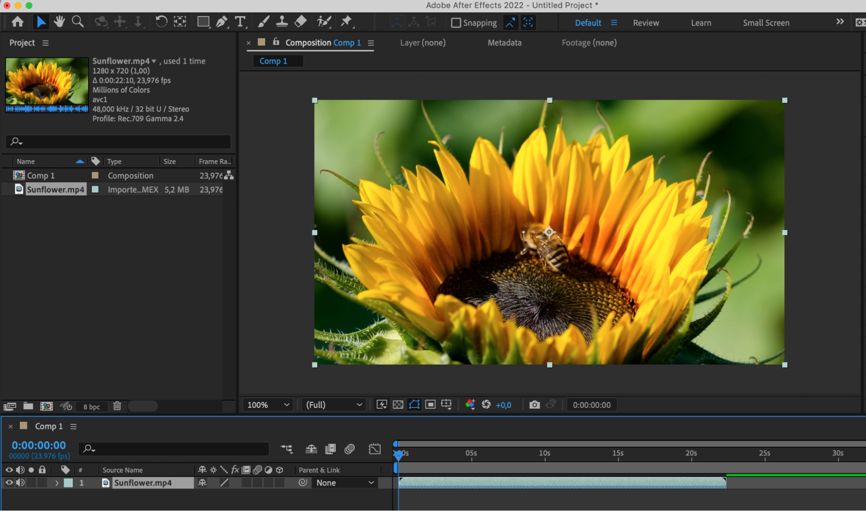
Task: Expand the Sunflower.mp4 layer properties
Action: (x=56, y=483)
